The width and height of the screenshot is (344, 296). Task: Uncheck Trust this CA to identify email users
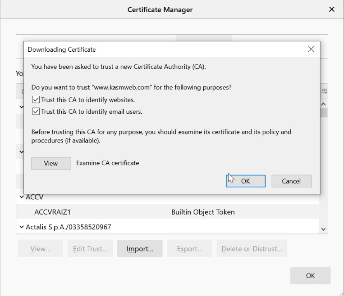36,112
